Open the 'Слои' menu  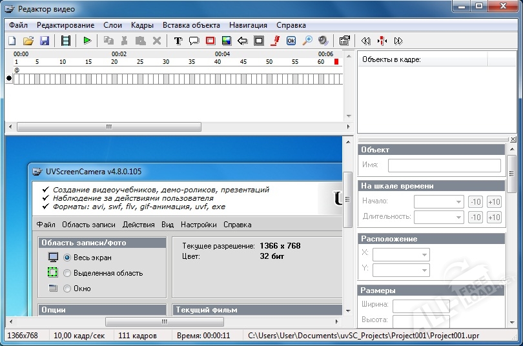pos(112,25)
